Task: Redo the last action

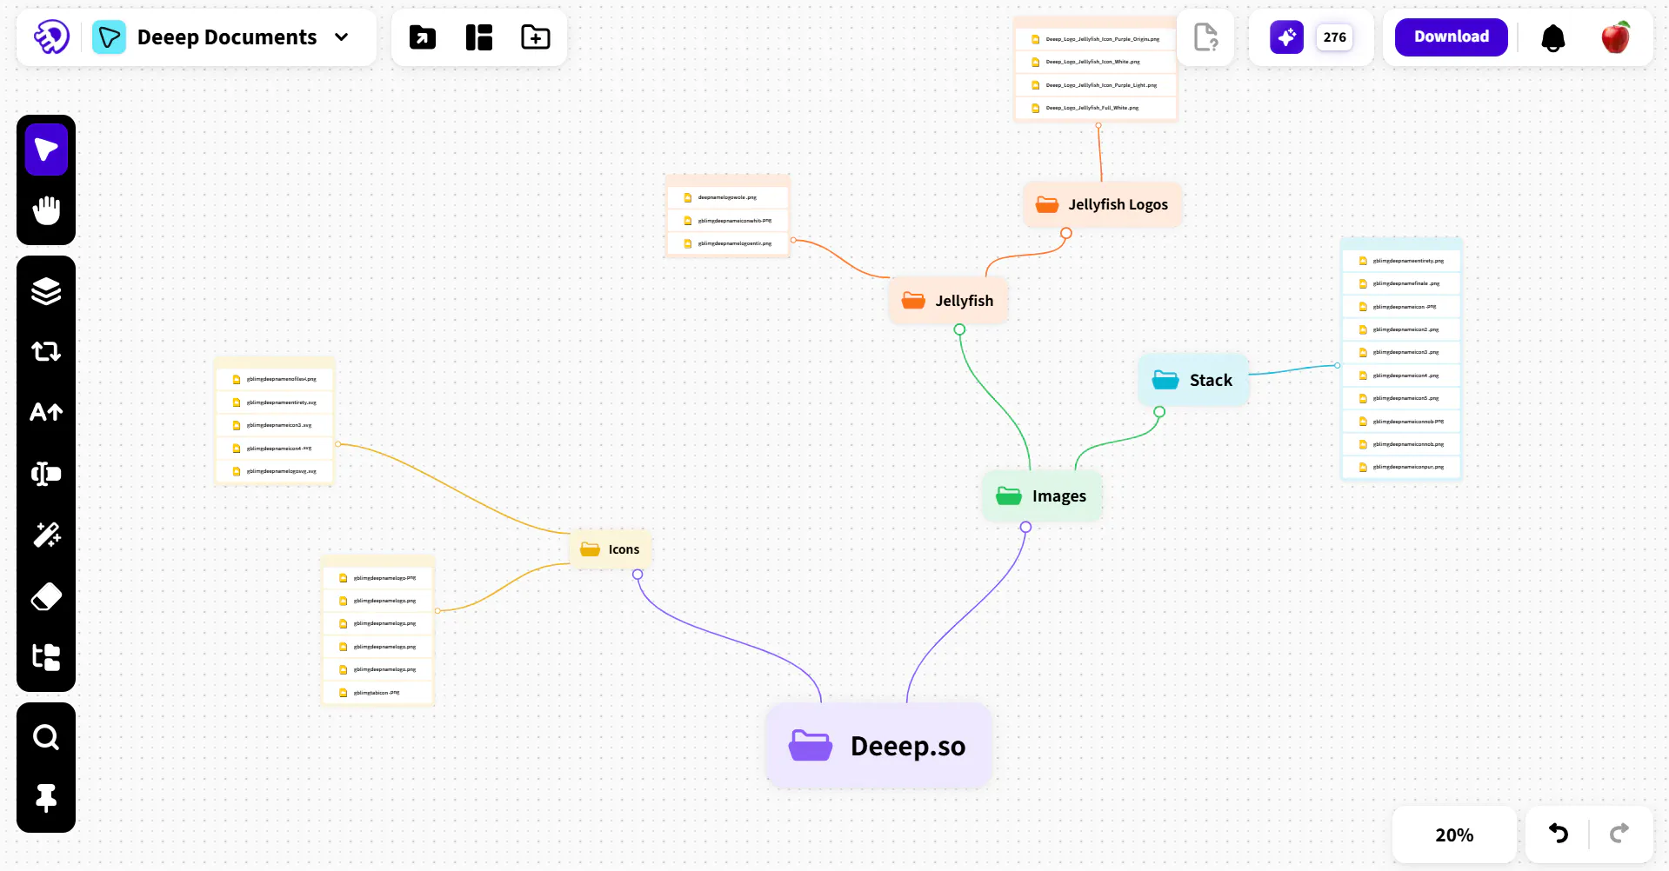Action: point(1619,834)
